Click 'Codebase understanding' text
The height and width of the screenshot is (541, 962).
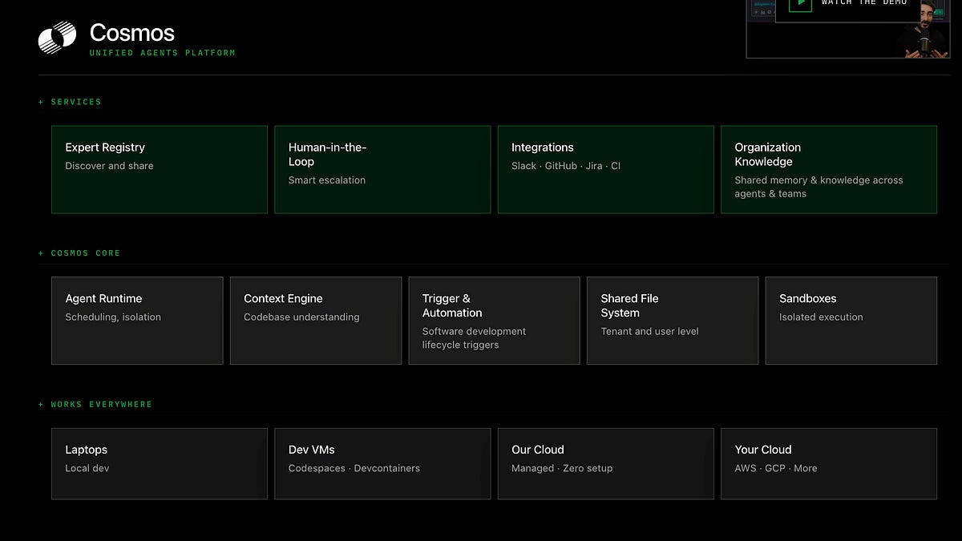301,317
